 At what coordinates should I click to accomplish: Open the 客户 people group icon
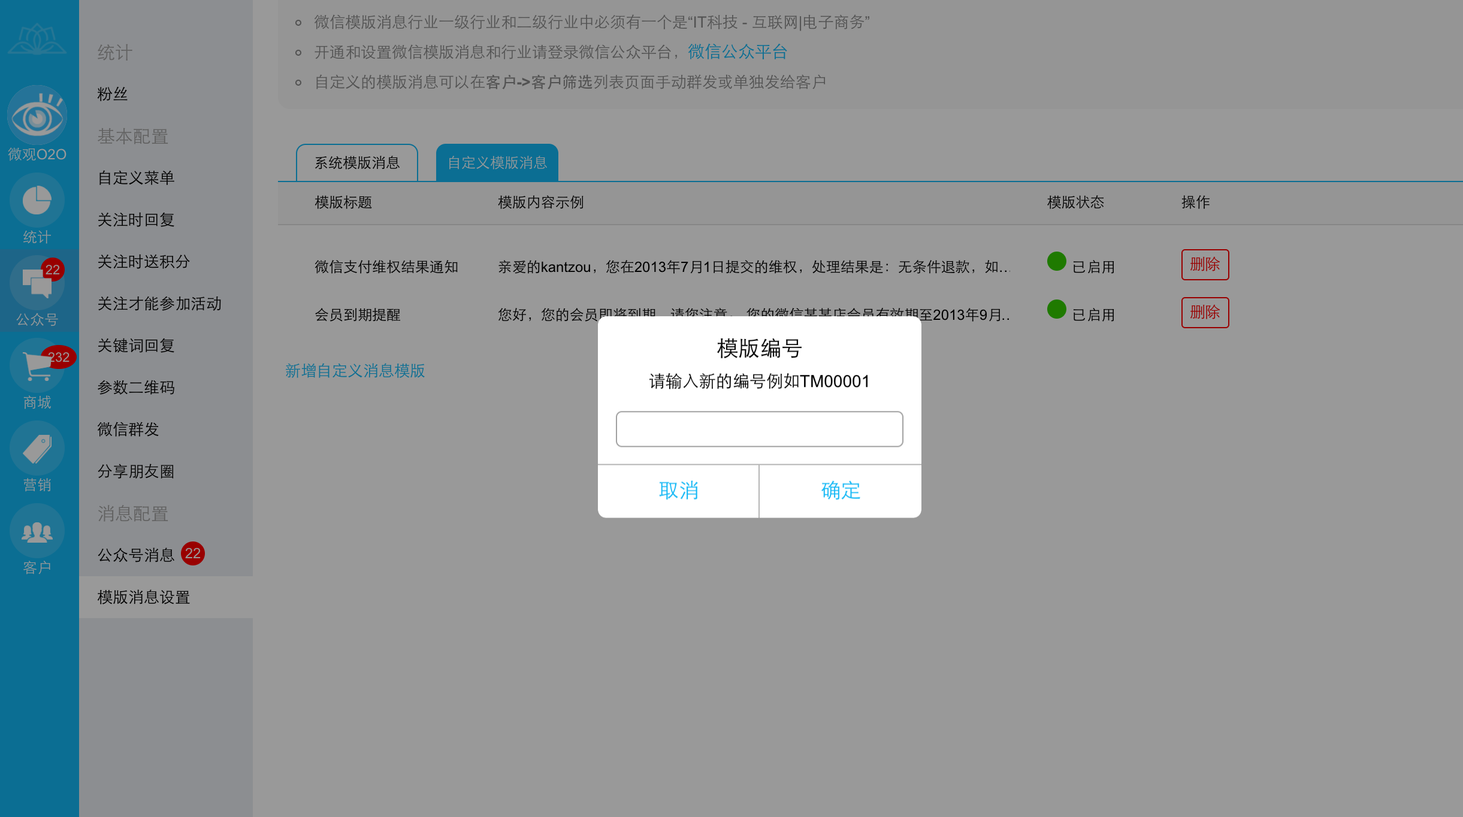37,531
